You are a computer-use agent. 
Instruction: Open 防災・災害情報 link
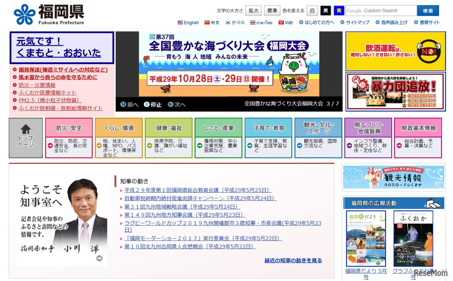coord(37,85)
